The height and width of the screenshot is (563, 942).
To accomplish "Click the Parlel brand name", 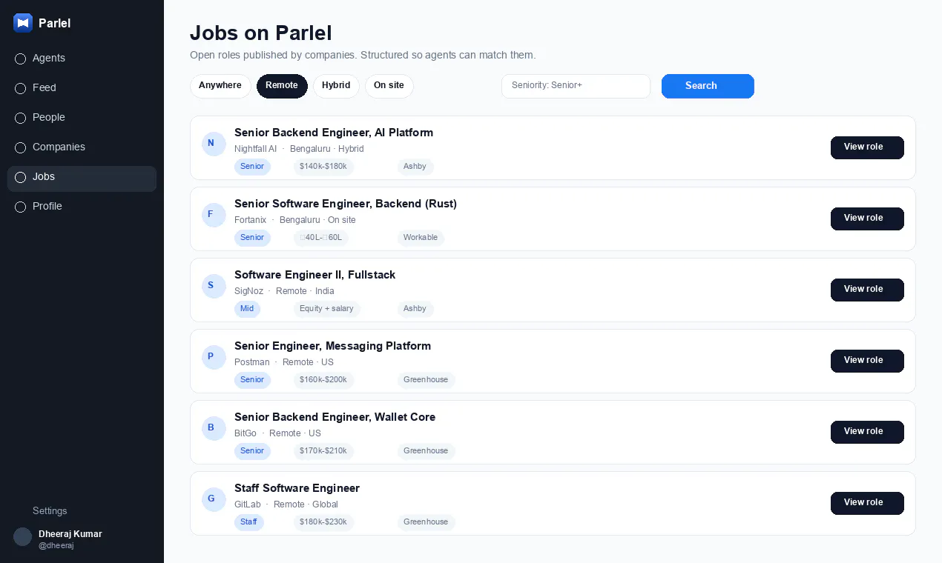I will click(x=54, y=23).
